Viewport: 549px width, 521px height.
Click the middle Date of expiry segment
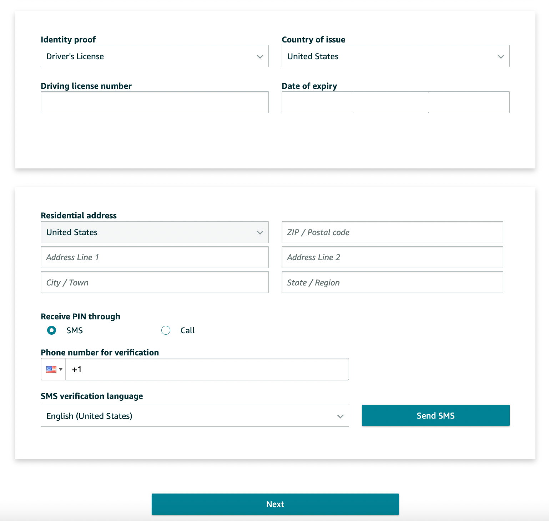click(x=391, y=102)
